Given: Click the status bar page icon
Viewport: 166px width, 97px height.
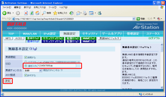Looking at the screenshot, I should [3, 94].
